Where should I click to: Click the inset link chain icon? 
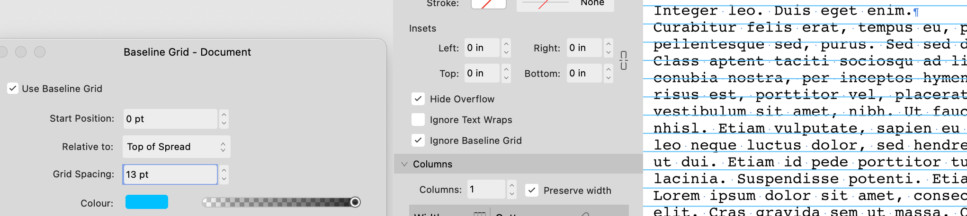point(624,61)
